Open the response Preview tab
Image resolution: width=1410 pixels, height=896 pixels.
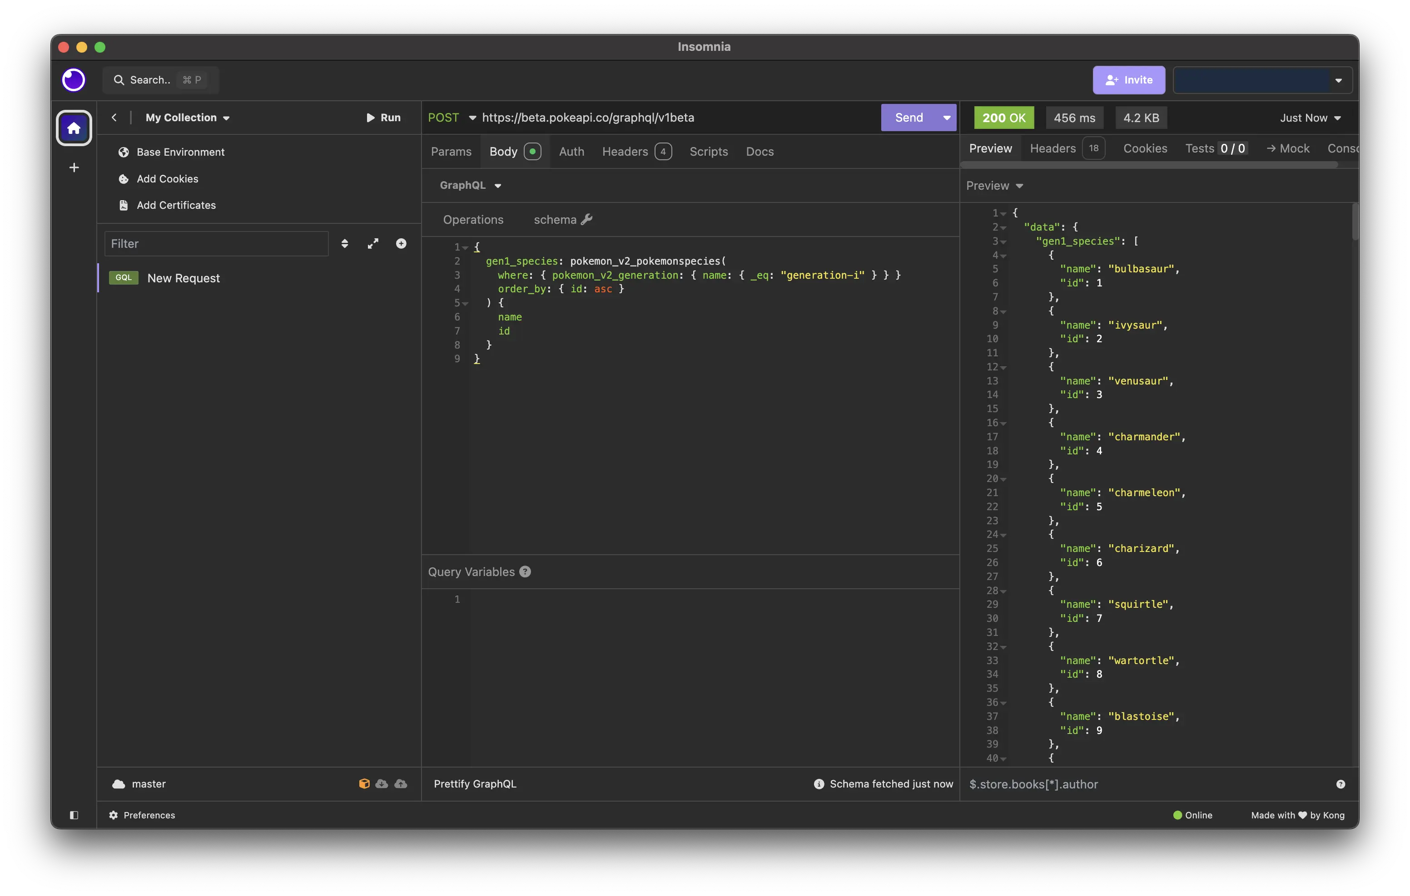[990, 148]
